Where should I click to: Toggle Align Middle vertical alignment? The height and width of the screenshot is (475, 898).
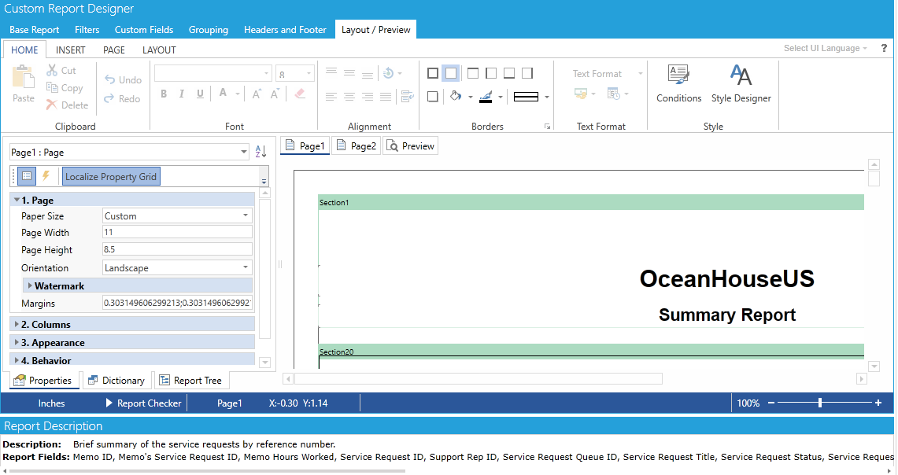[x=349, y=72]
